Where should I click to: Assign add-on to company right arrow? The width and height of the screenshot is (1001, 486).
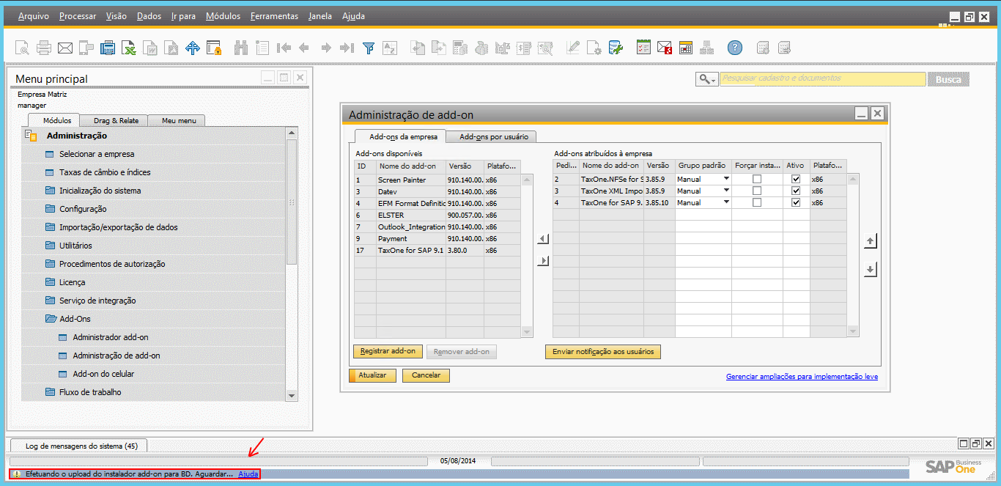point(543,261)
